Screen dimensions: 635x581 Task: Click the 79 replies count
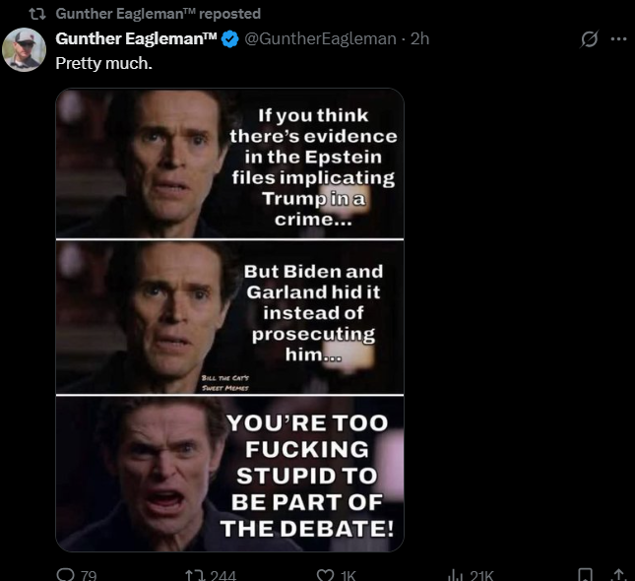[88, 575]
